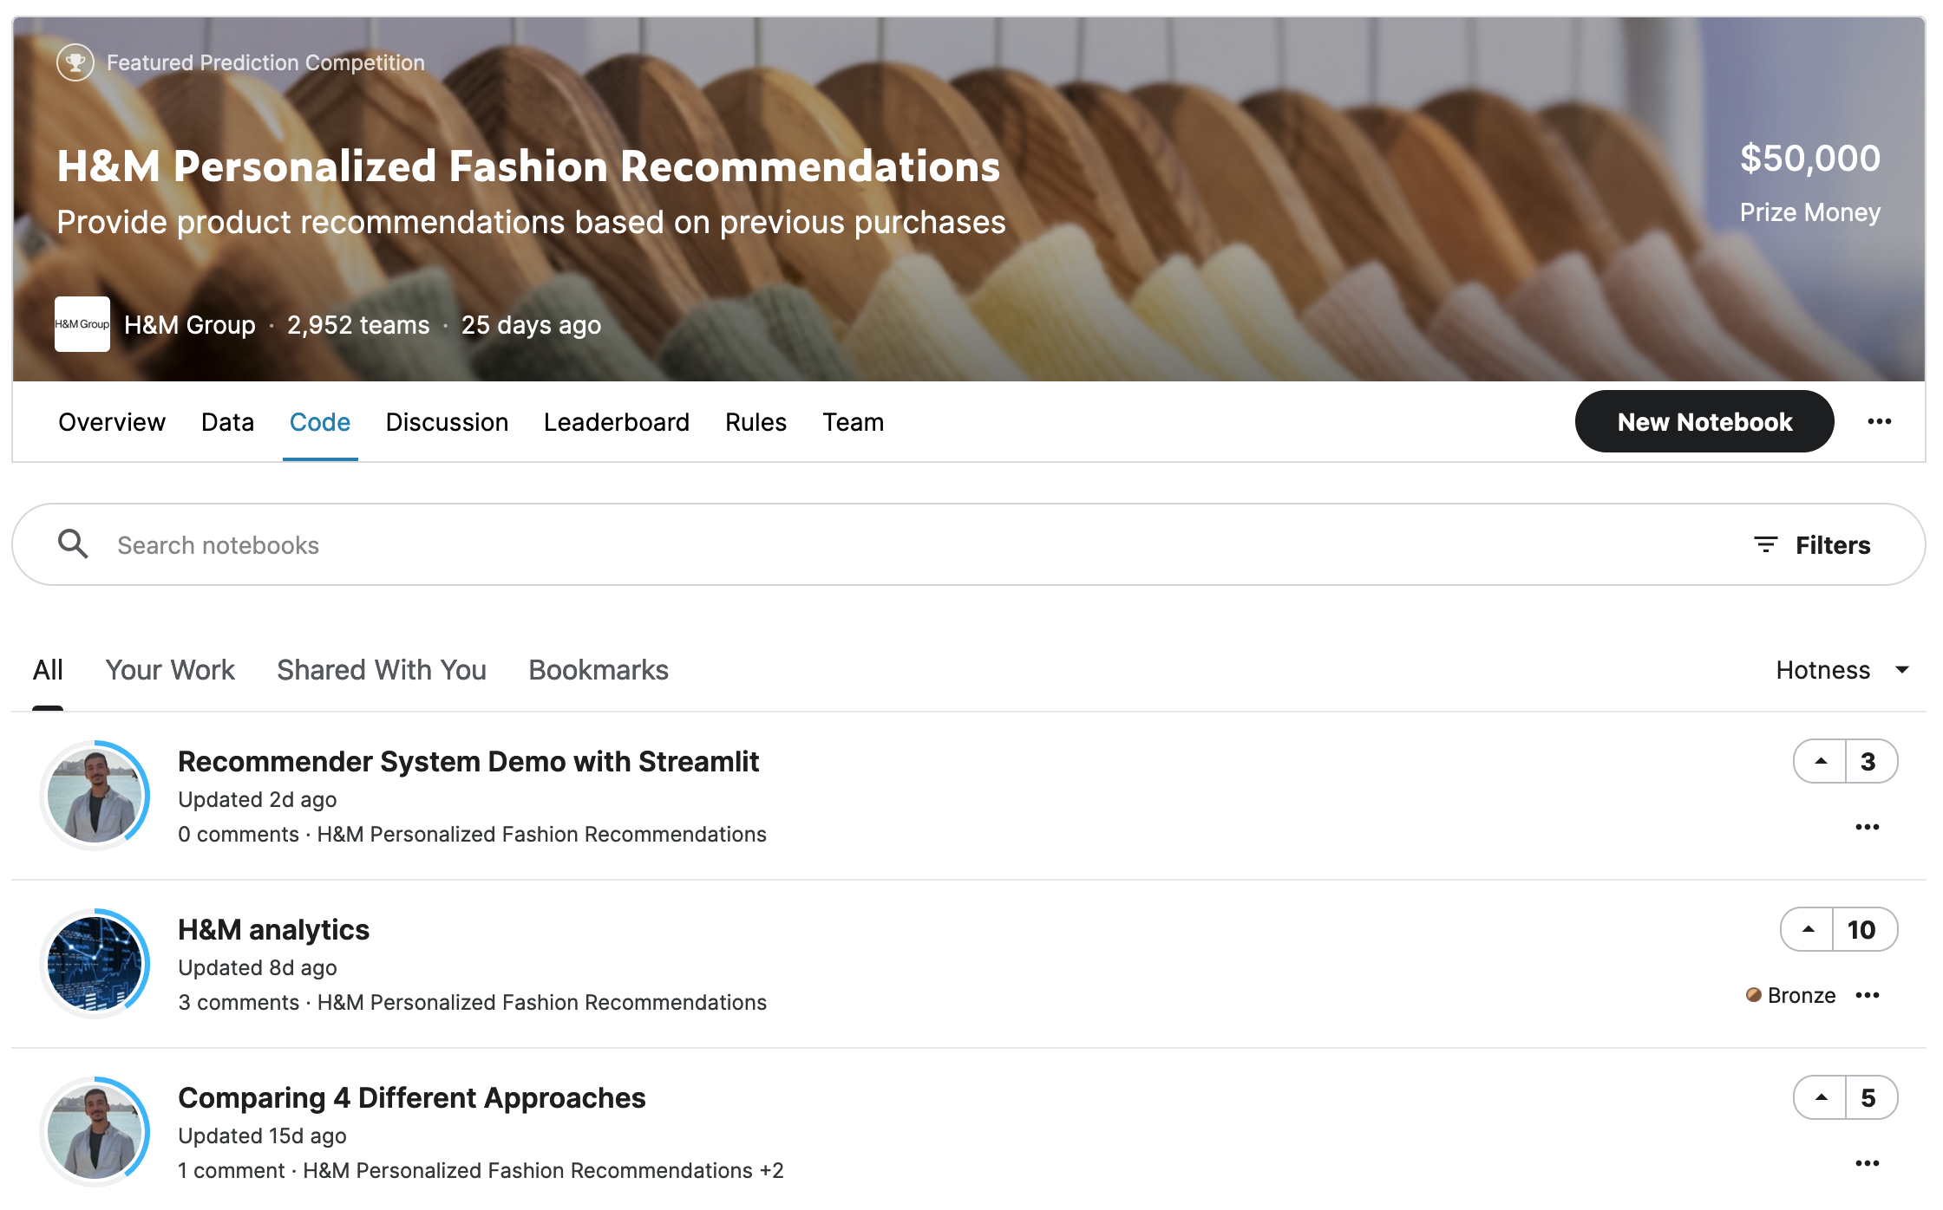Open the H&M analytics notebook title
The width and height of the screenshot is (1943, 1210).
pos(273,929)
